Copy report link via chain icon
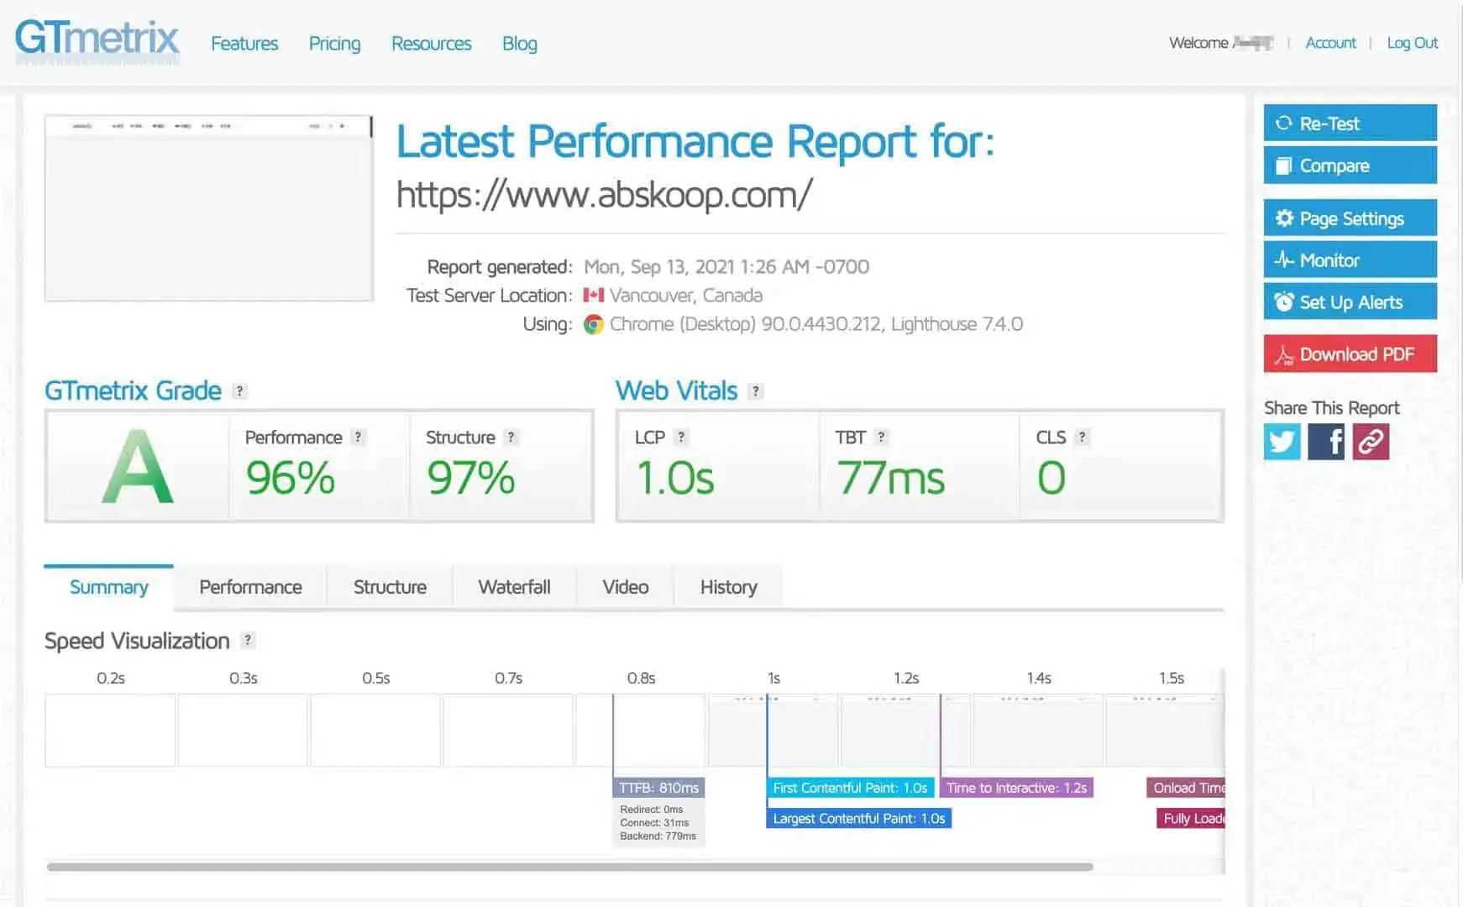Image resolution: width=1463 pixels, height=907 pixels. (1371, 442)
